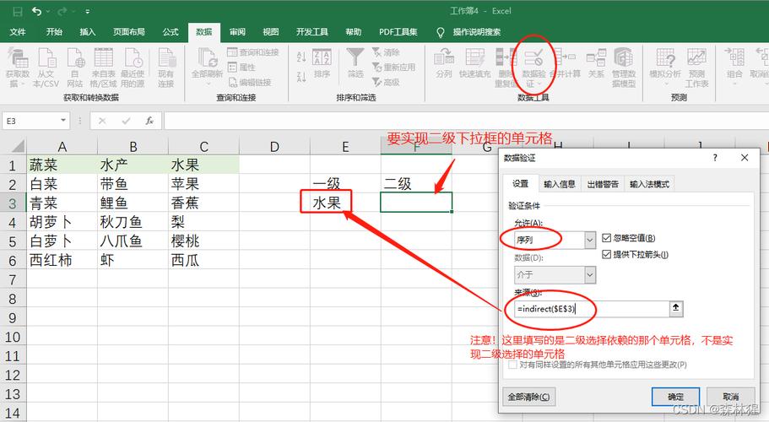Click the ? help button in dialog

coord(715,158)
